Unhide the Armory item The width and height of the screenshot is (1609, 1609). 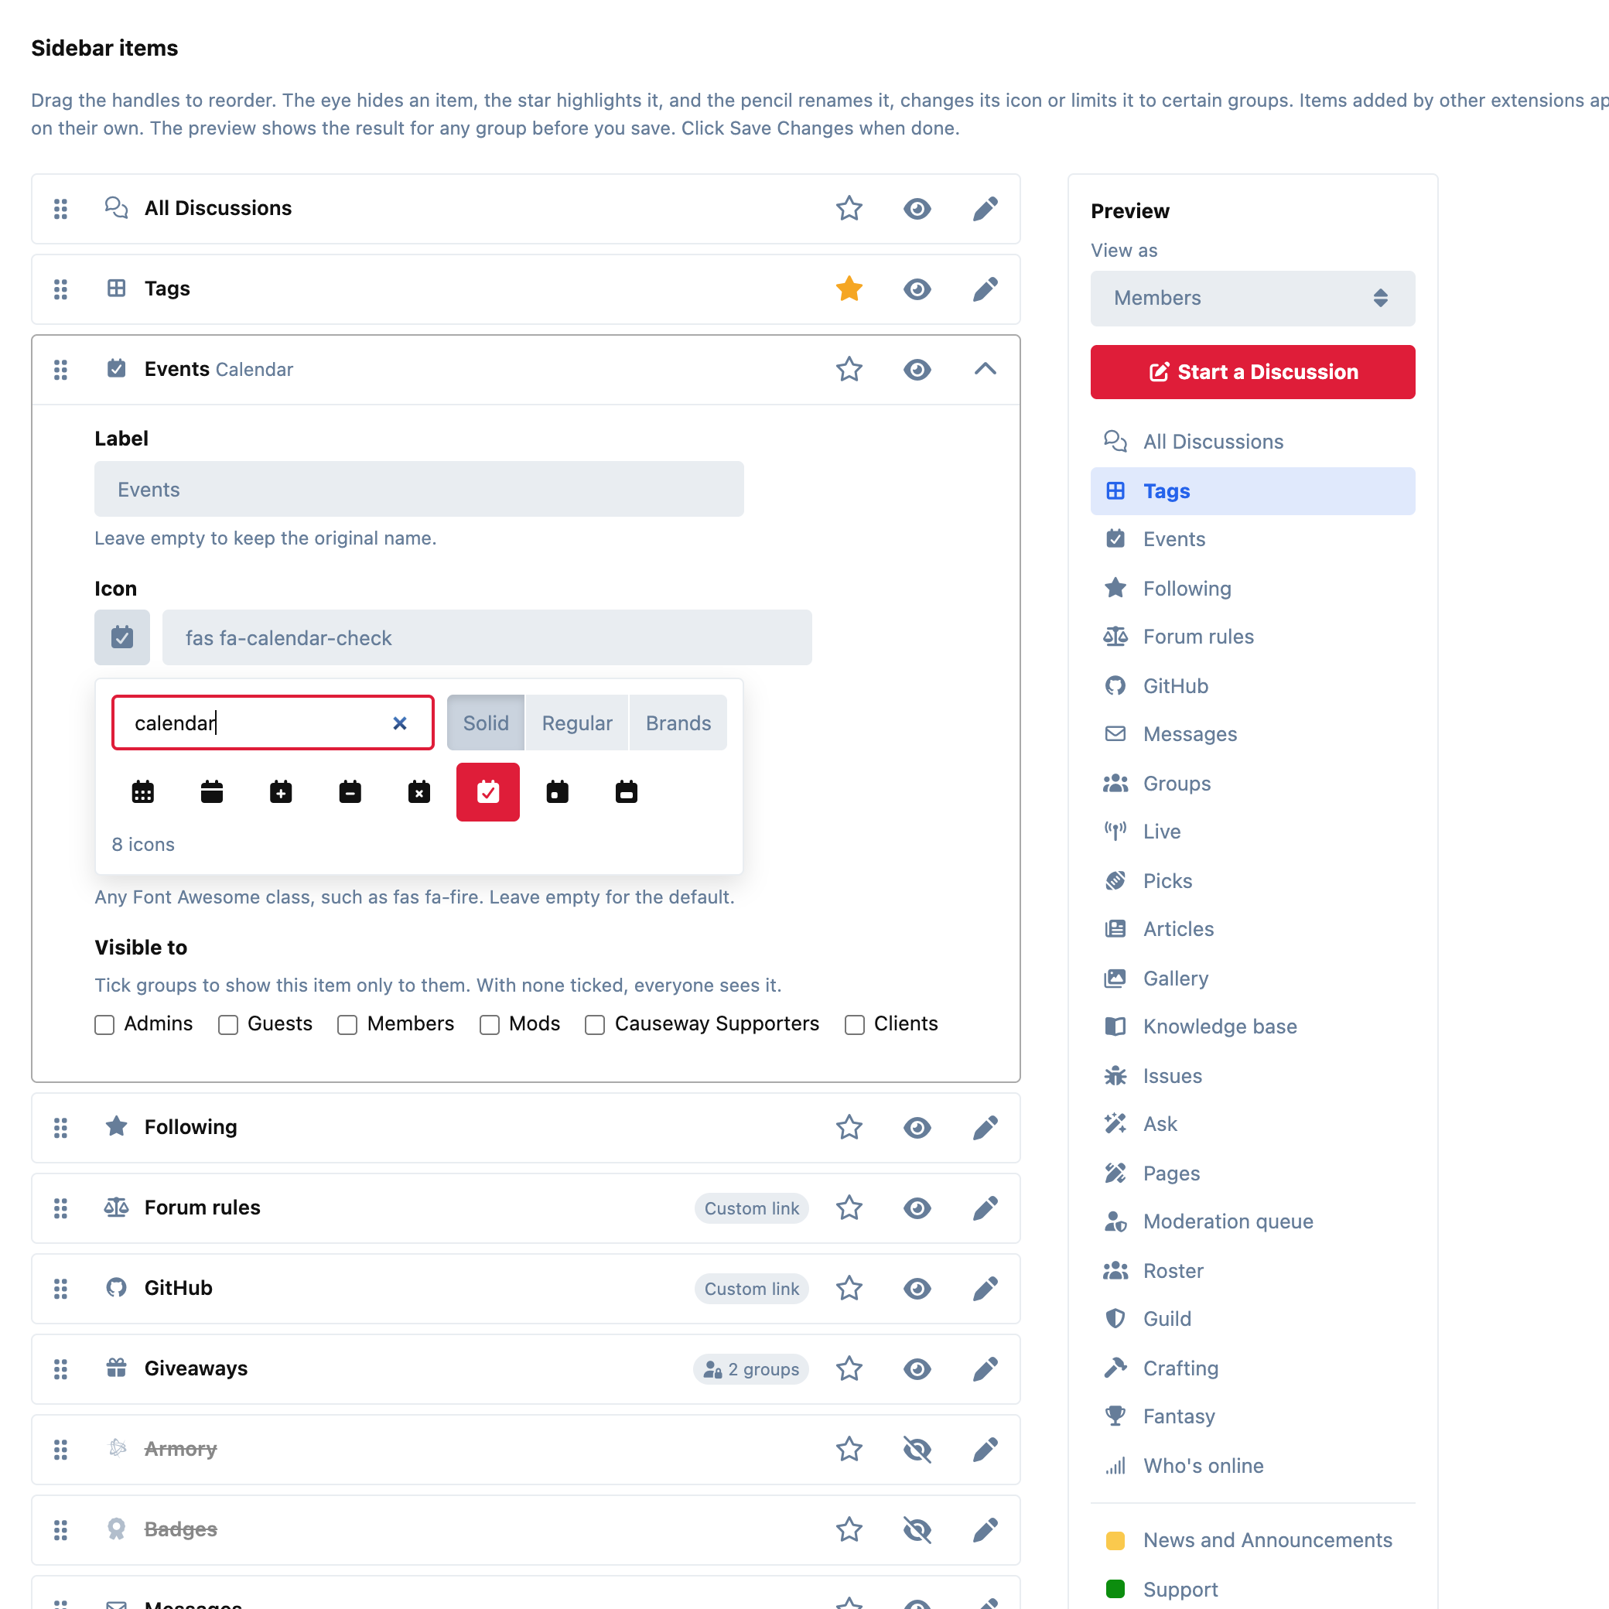click(x=917, y=1449)
